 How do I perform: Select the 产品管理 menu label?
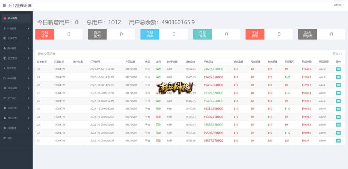point(12,29)
